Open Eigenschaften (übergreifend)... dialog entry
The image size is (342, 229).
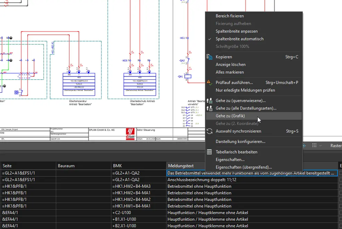coord(244,167)
